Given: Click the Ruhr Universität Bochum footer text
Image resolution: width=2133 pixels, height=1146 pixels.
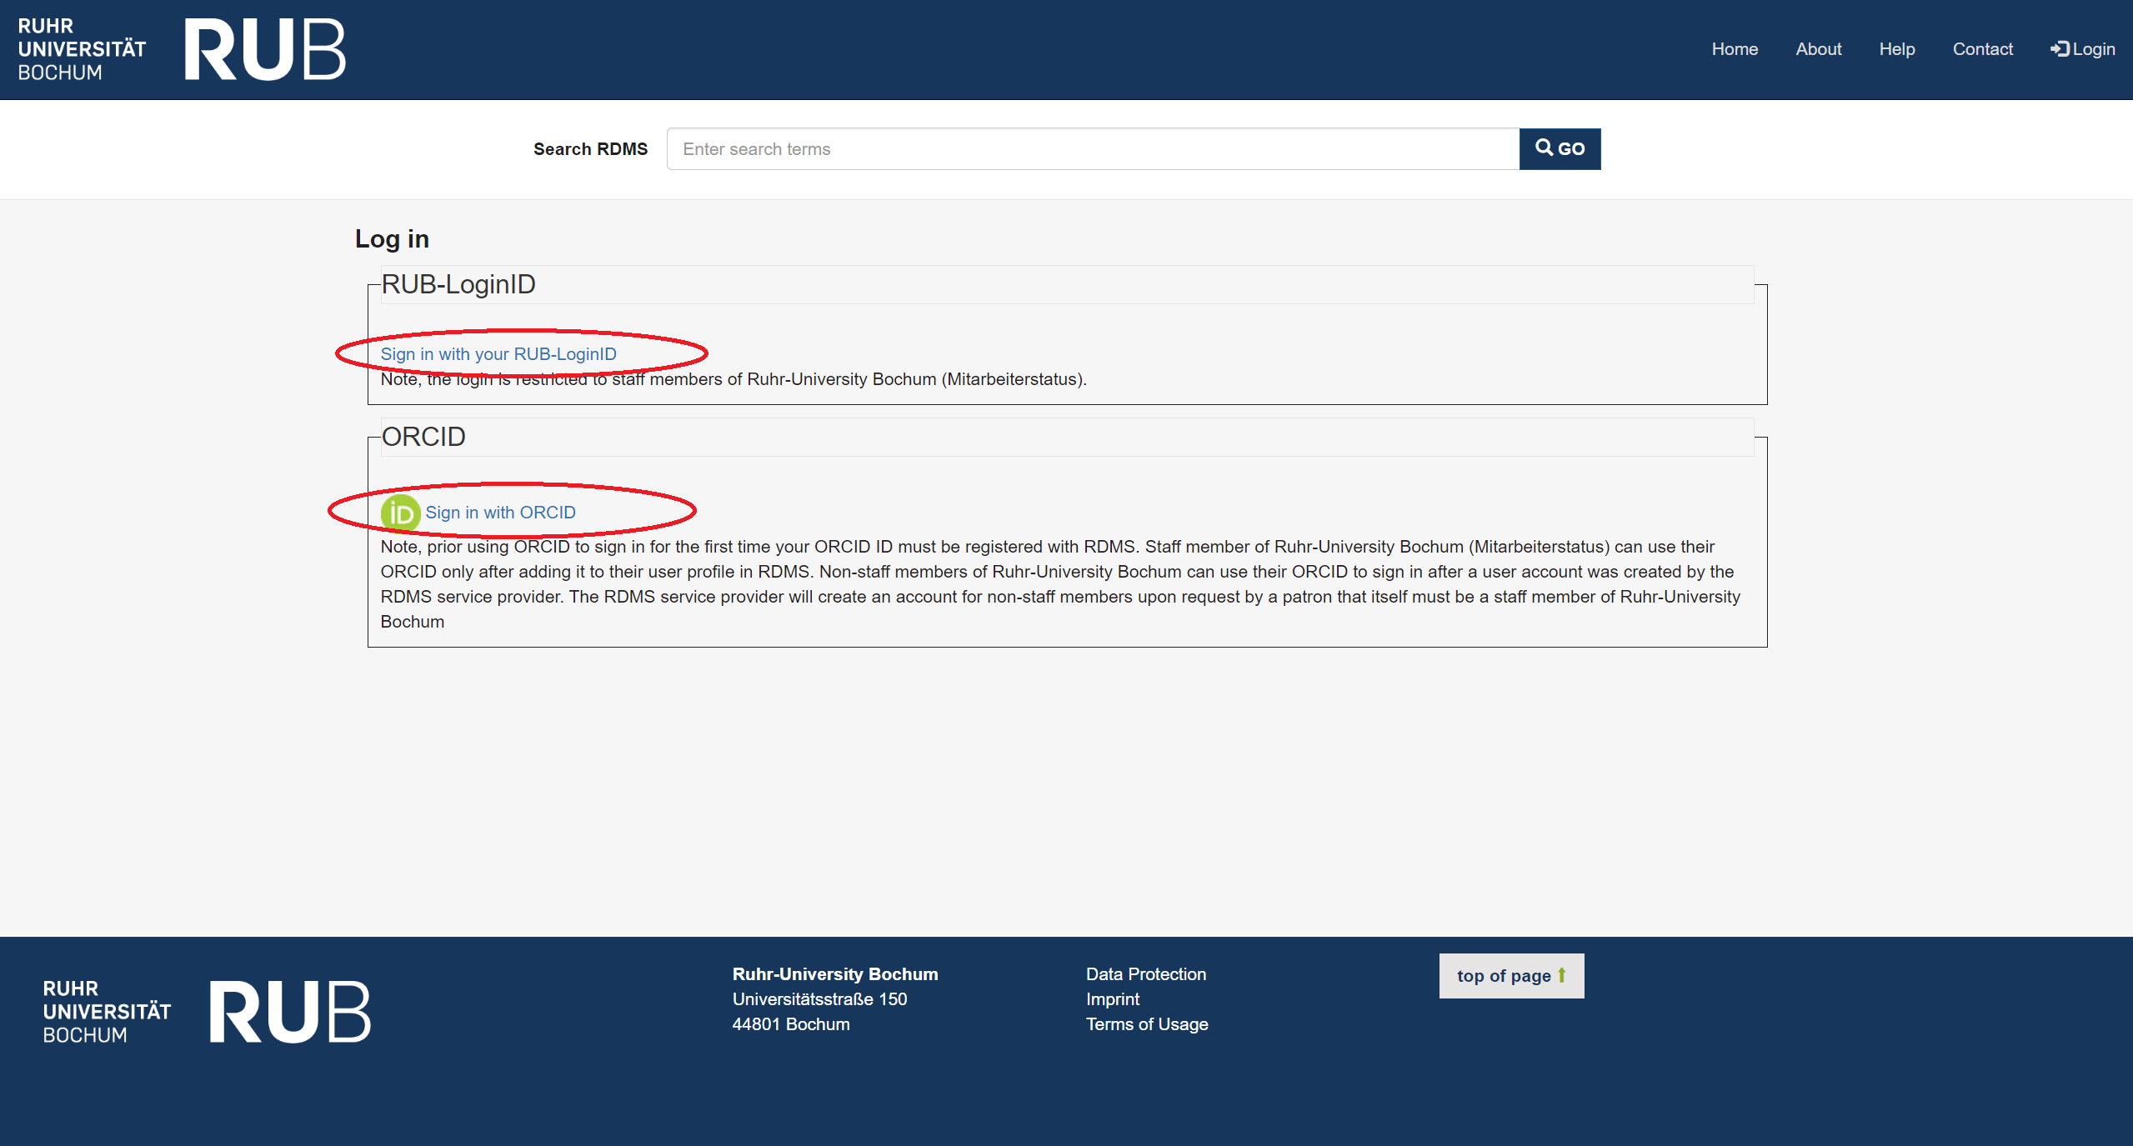Looking at the screenshot, I should click(107, 1011).
